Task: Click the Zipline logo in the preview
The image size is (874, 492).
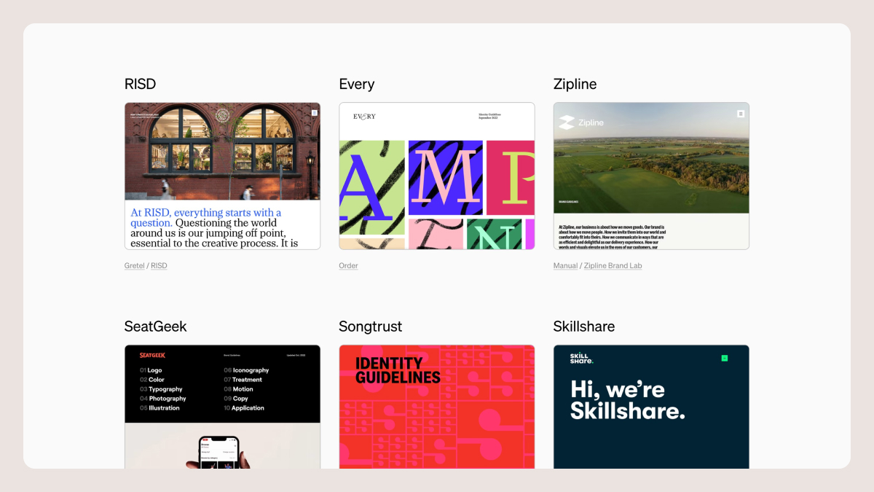Action: click(581, 122)
